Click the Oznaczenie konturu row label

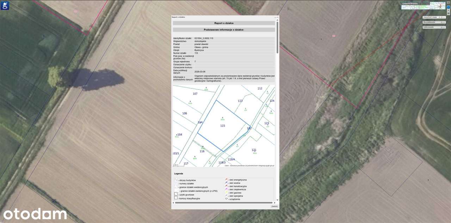point(183,67)
